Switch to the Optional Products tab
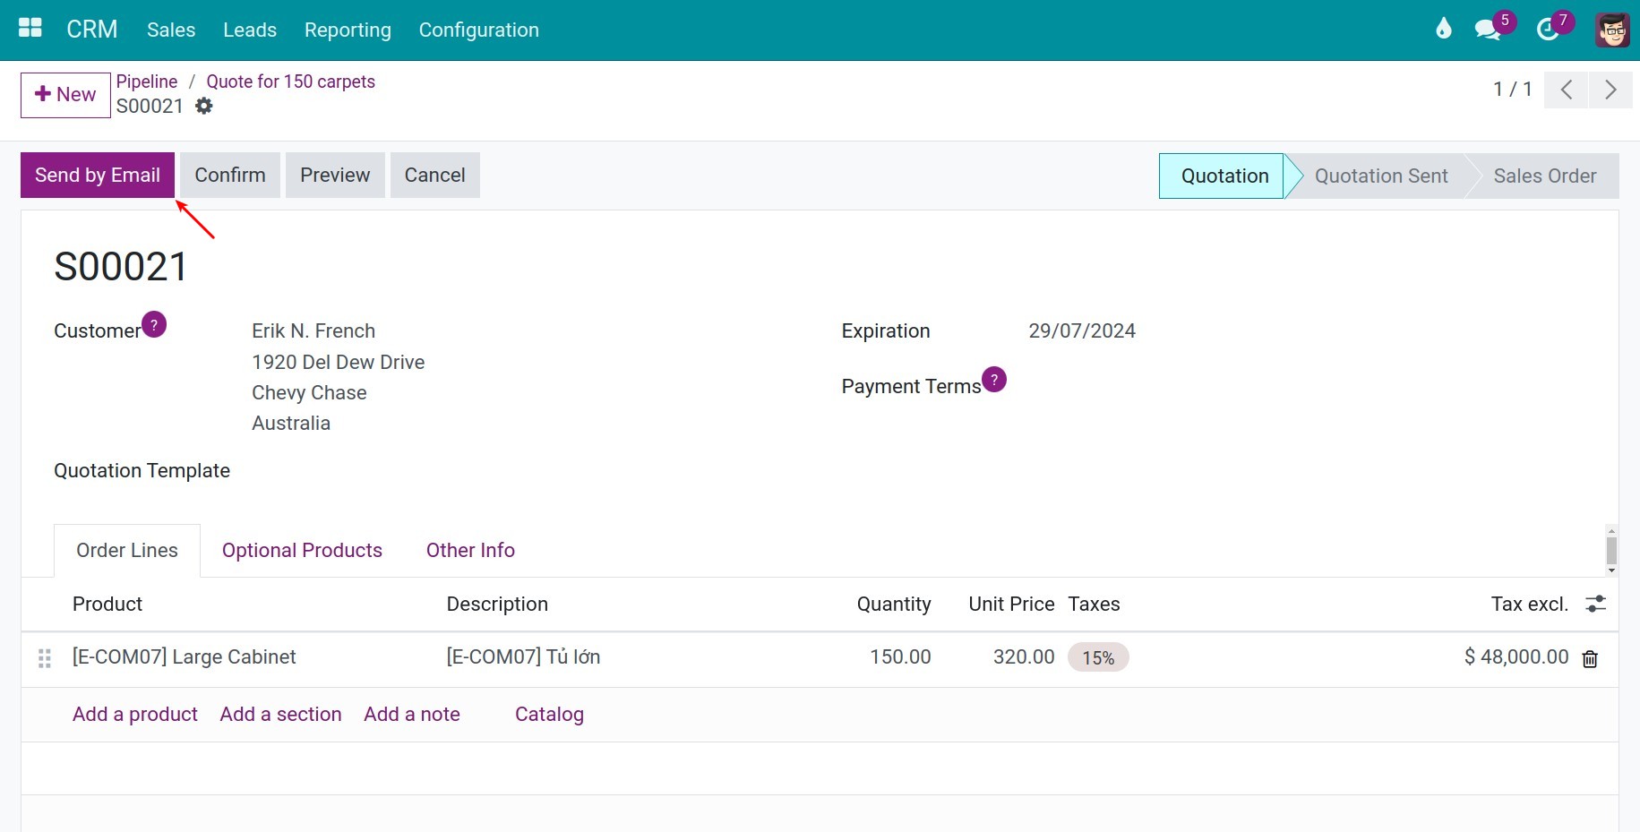The height and width of the screenshot is (832, 1640). click(302, 550)
